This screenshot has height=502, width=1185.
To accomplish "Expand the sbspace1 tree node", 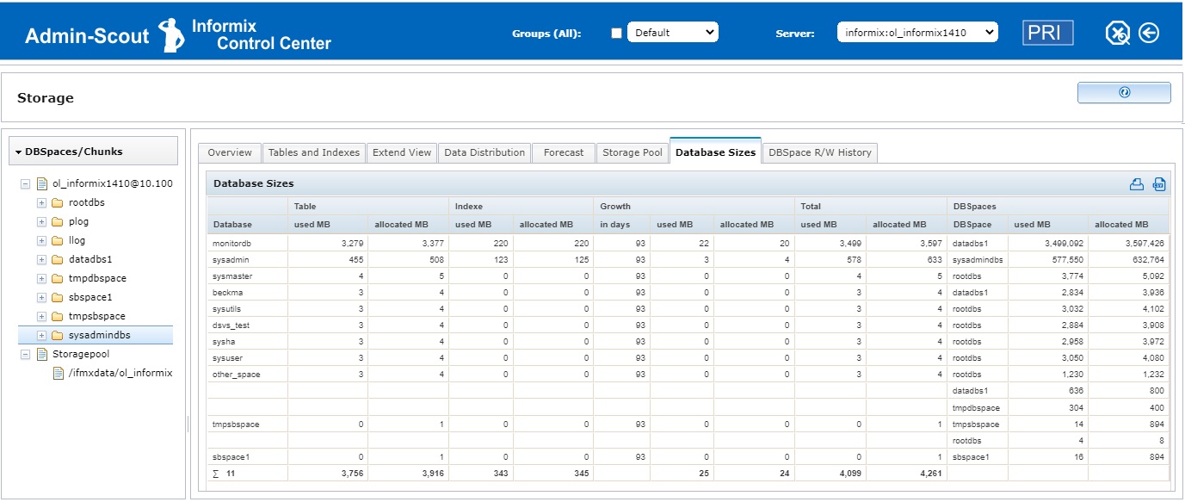I will [41, 297].
